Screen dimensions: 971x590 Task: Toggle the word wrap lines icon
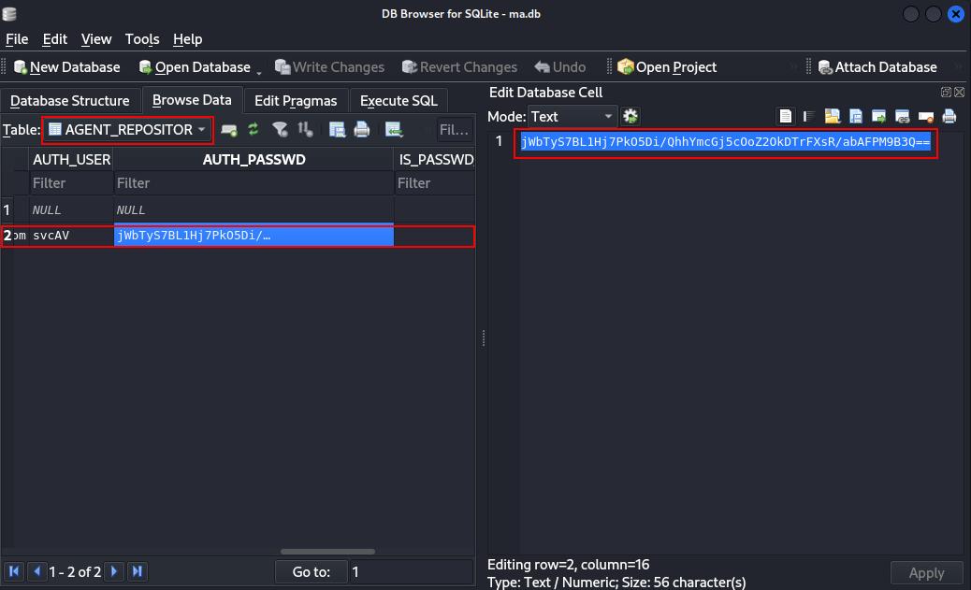(x=809, y=116)
